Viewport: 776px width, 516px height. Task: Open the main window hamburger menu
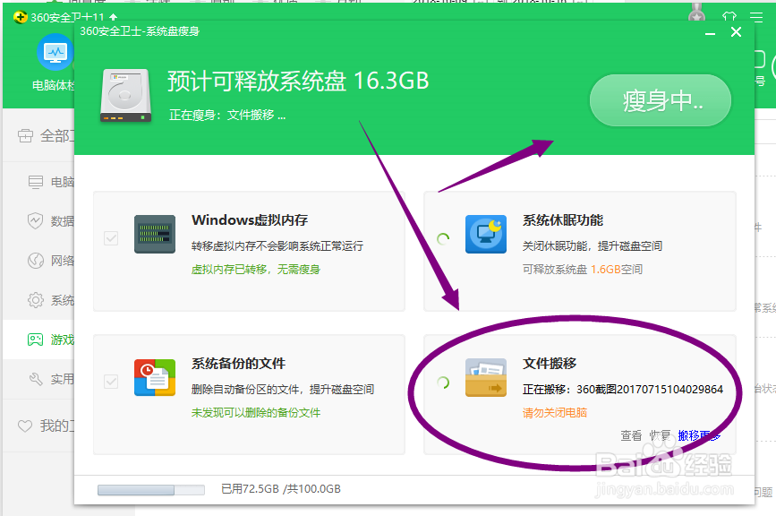pyautogui.click(x=755, y=17)
